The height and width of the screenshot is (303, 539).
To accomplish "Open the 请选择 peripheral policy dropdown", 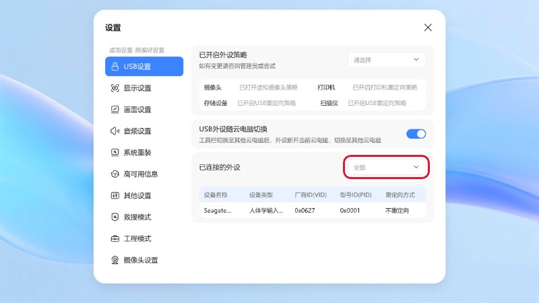I will click(x=387, y=60).
